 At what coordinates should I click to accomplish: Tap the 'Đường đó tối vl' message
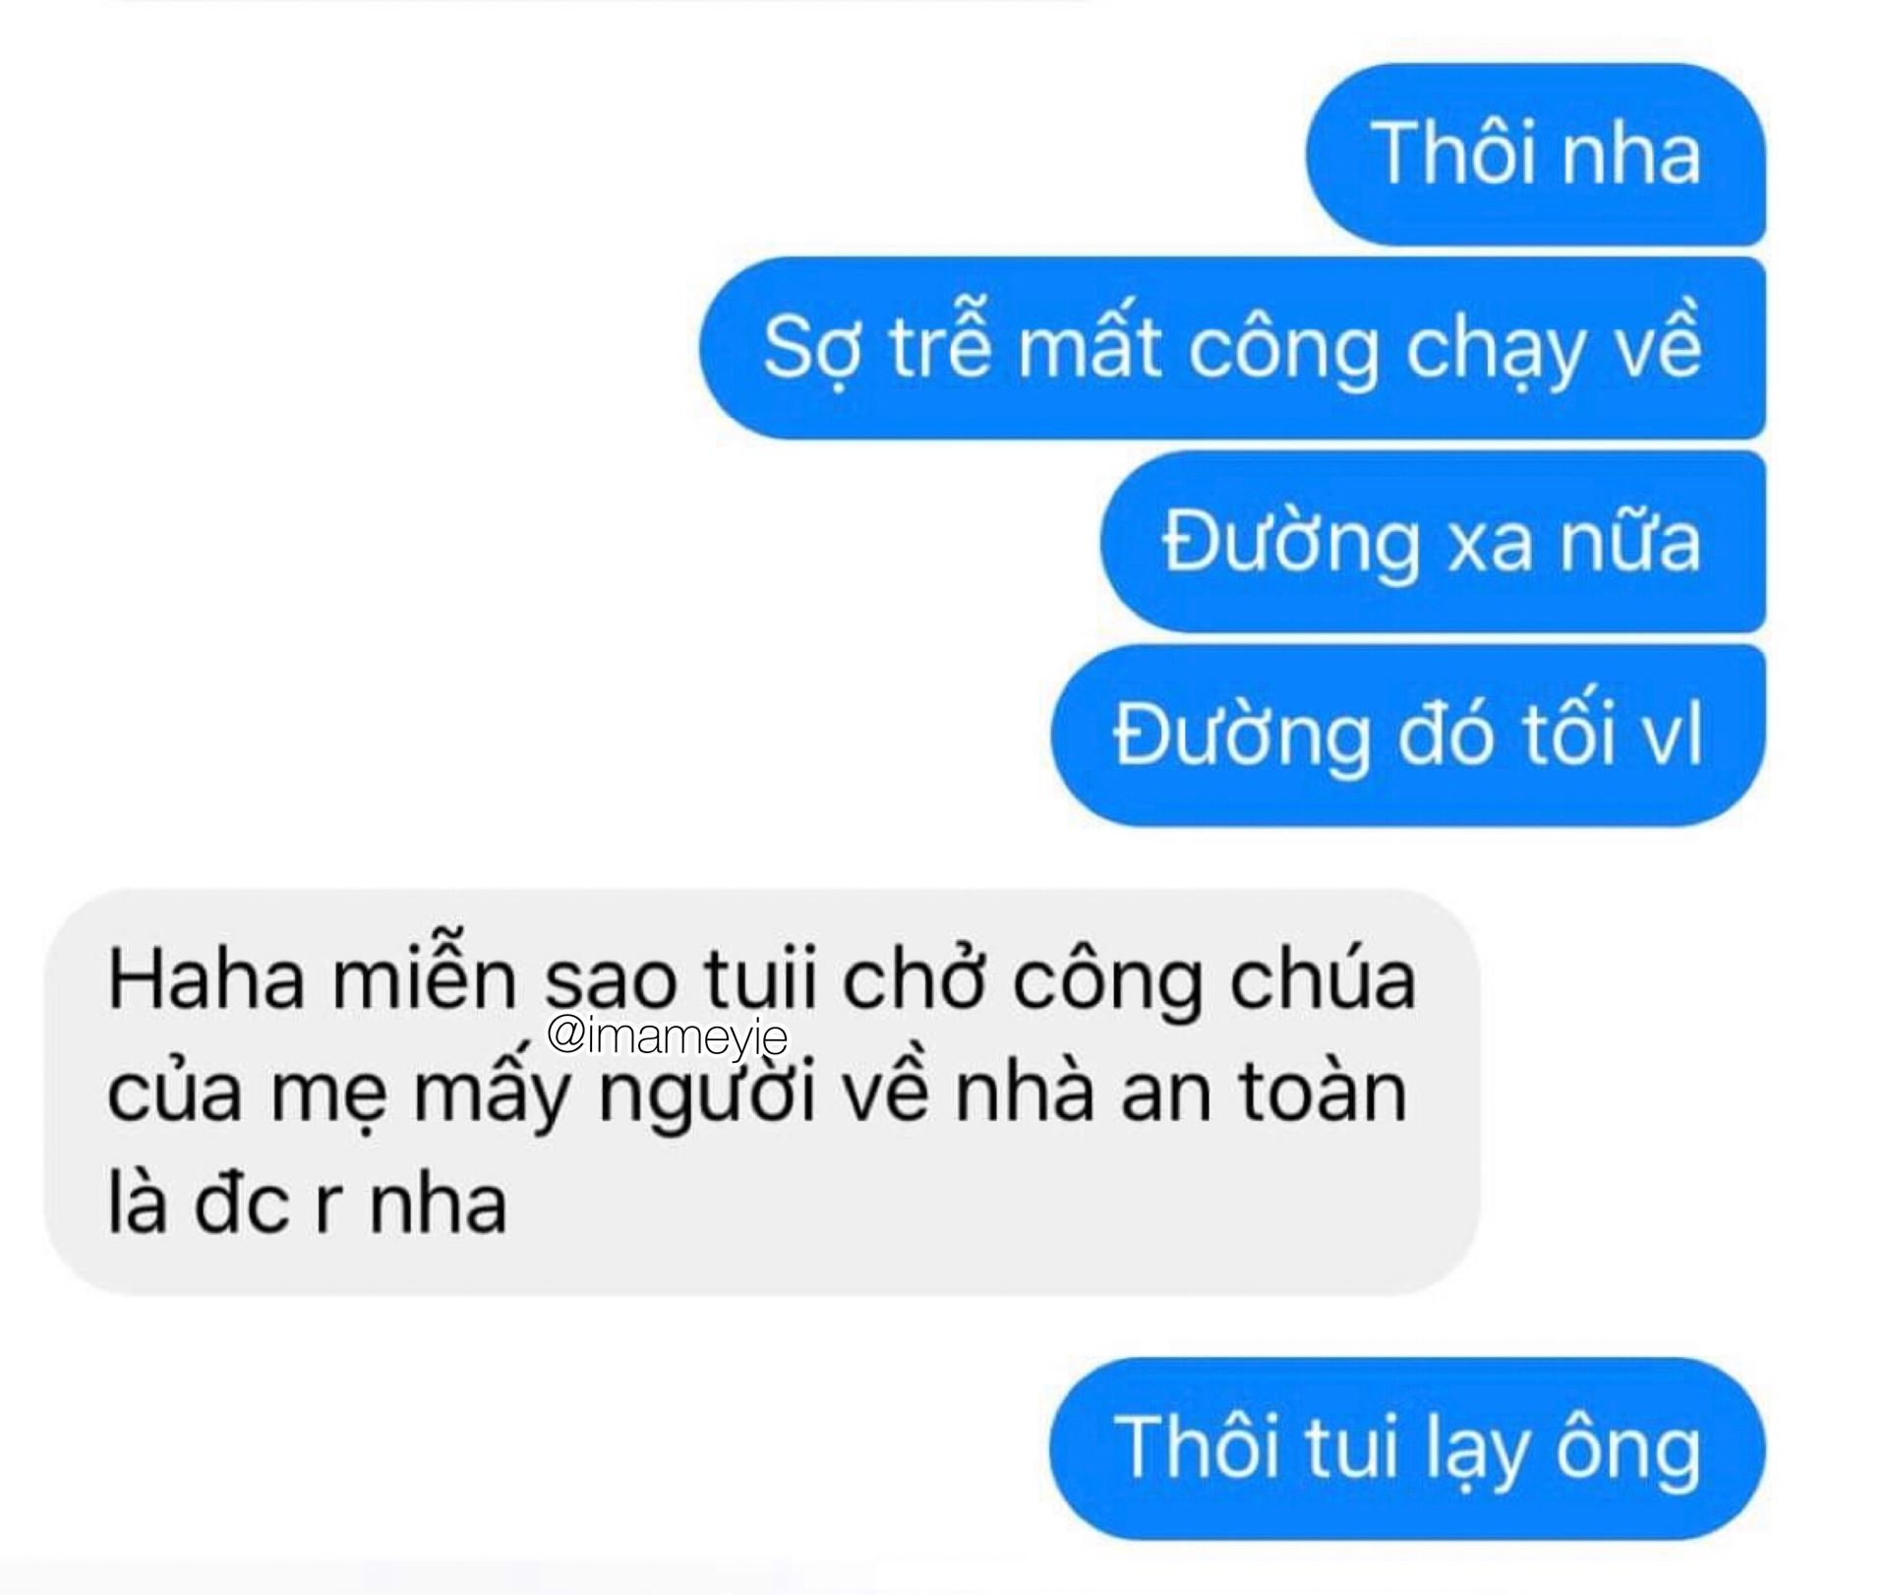click(x=1408, y=736)
